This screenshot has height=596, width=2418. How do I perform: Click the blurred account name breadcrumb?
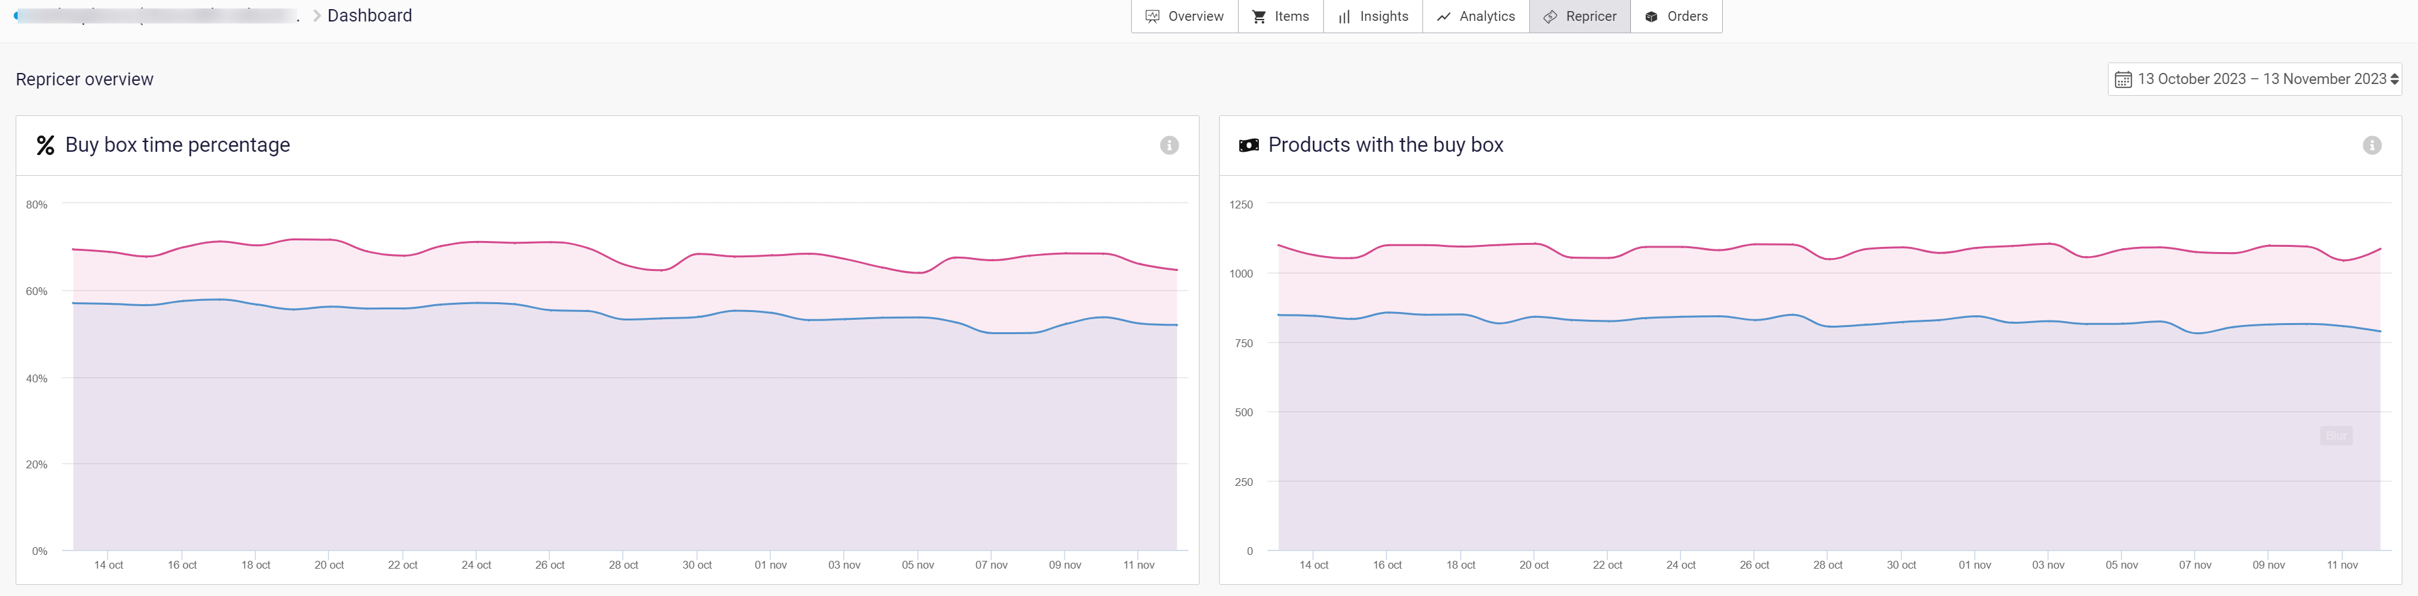tap(155, 16)
